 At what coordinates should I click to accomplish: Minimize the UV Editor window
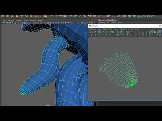click(x=154, y=26)
